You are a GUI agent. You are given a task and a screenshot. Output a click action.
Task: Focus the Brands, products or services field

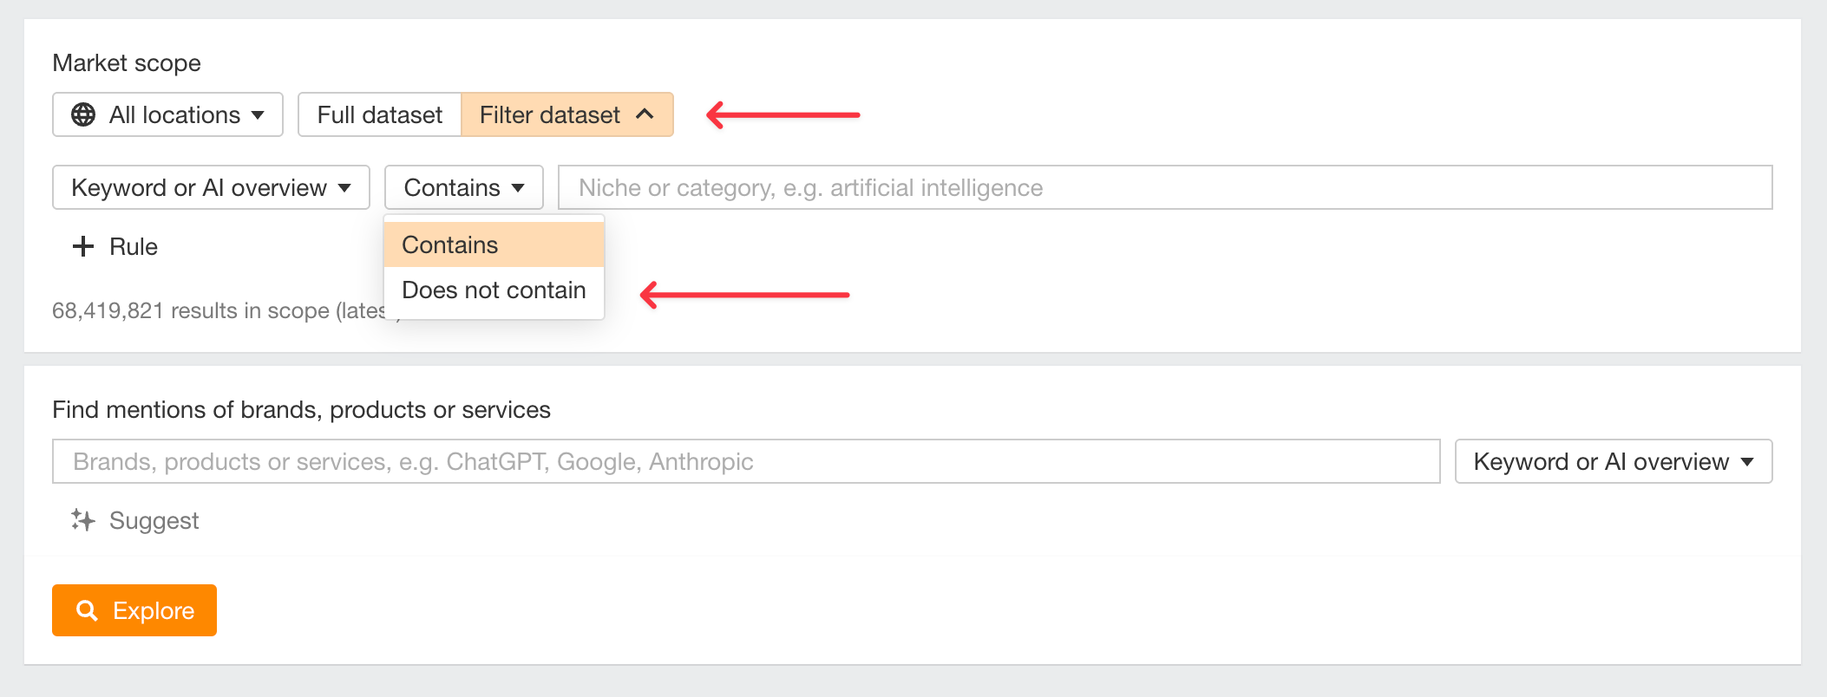746,461
